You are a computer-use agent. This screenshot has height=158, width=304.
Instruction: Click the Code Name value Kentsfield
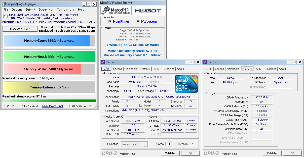pyautogui.click(x=134, y=82)
